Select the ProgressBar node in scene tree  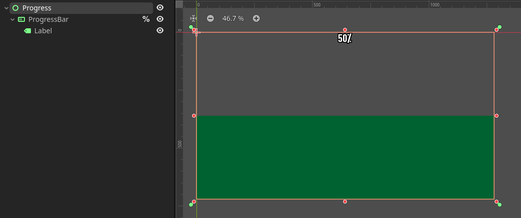tap(48, 19)
